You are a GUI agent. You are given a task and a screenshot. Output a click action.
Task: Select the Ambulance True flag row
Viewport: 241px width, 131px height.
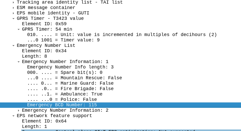coord(65,94)
